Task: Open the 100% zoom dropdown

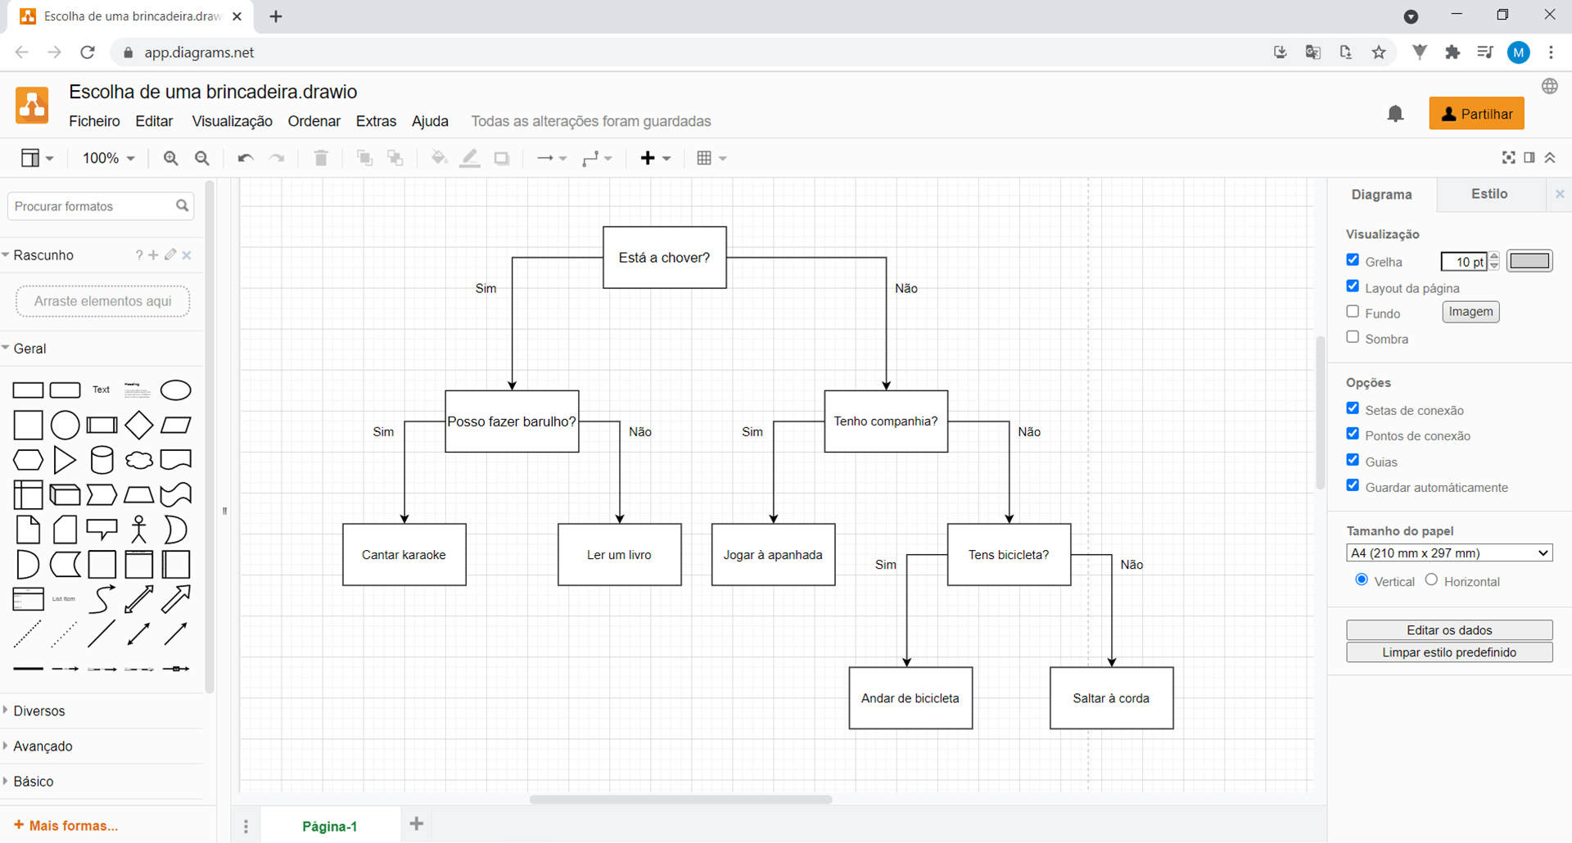Action: (x=108, y=158)
